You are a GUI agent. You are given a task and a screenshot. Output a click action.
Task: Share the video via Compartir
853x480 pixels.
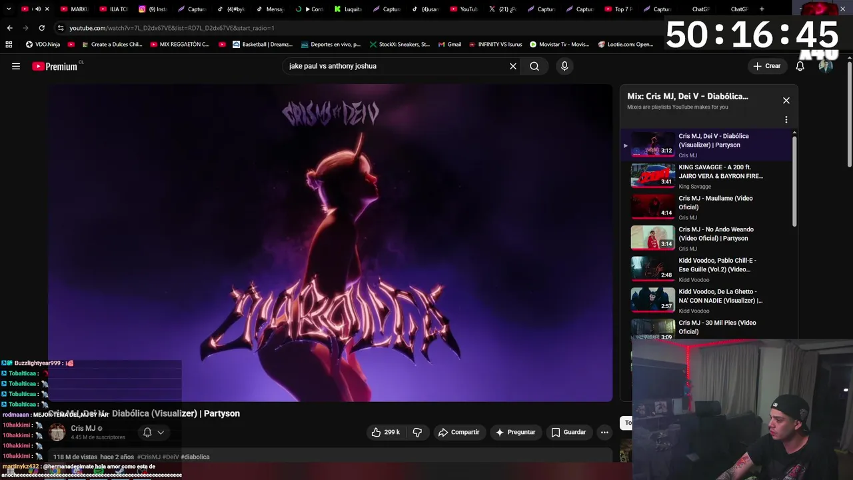(x=458, y=432)
